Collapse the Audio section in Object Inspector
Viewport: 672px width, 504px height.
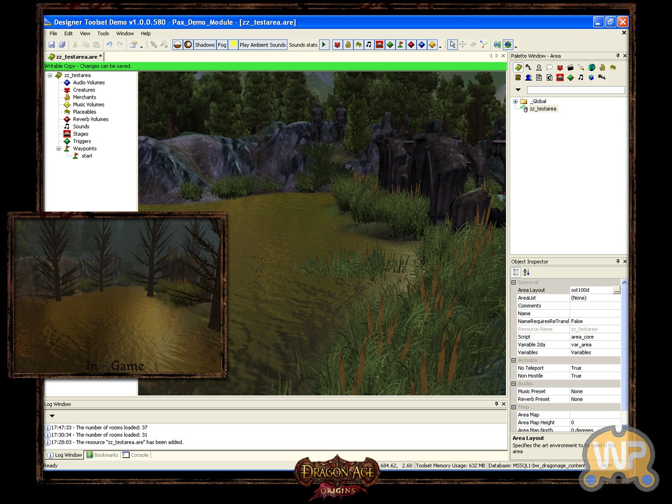pos(513,384)
